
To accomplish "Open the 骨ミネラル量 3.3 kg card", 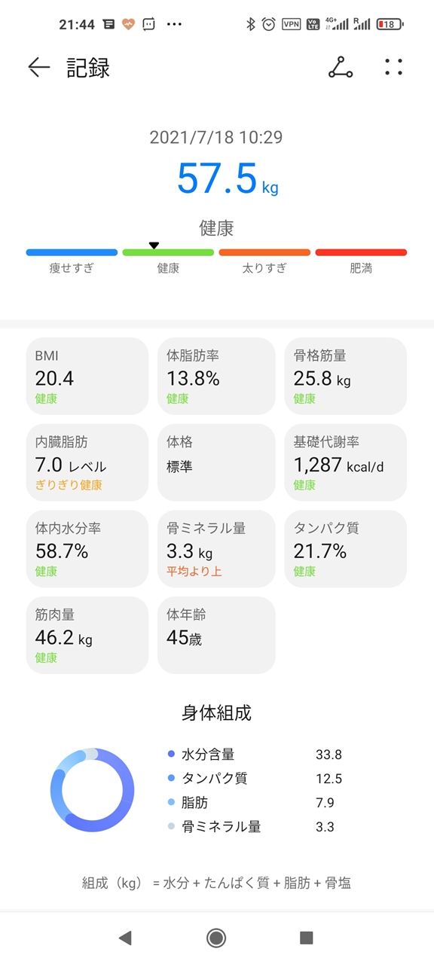I will click(x=216, y=549).
